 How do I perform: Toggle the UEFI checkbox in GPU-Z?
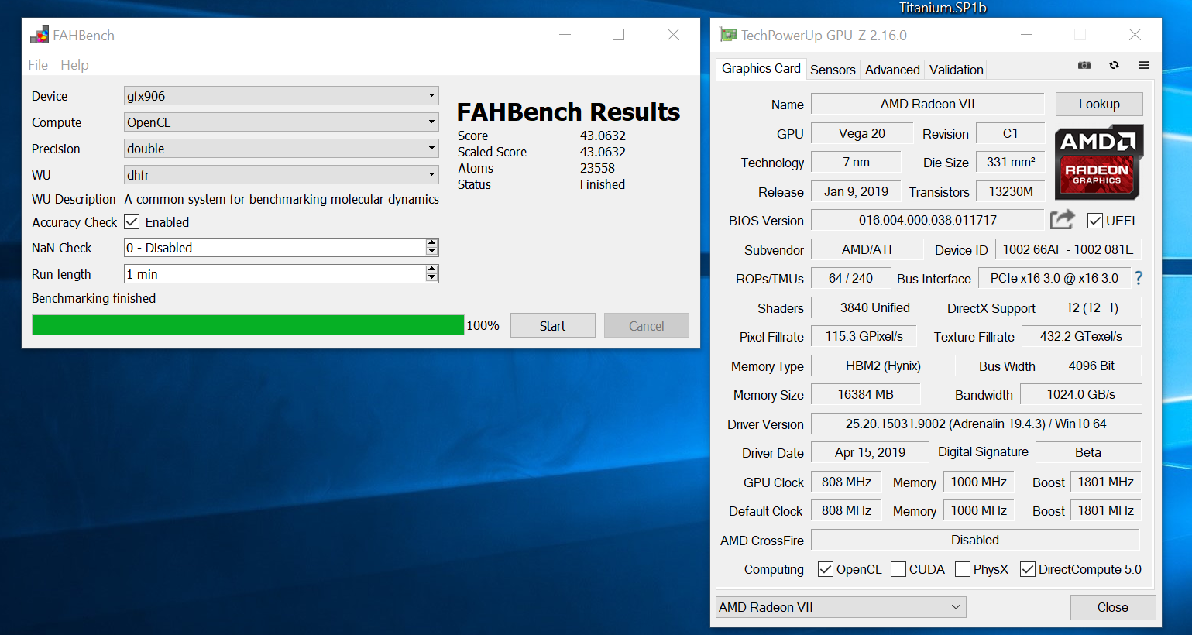click(x=1095, y=221)
